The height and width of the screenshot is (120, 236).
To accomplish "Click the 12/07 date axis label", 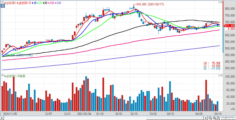I will coord(48,113).
